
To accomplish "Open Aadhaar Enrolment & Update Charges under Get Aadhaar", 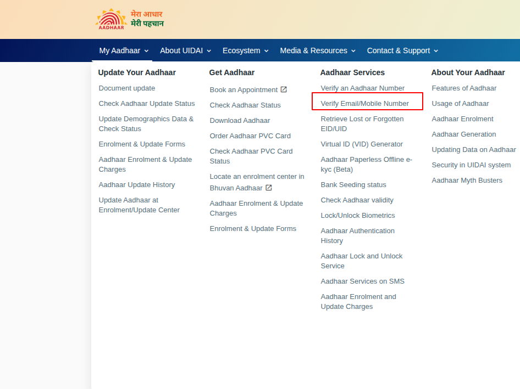I will coord(256,208).
